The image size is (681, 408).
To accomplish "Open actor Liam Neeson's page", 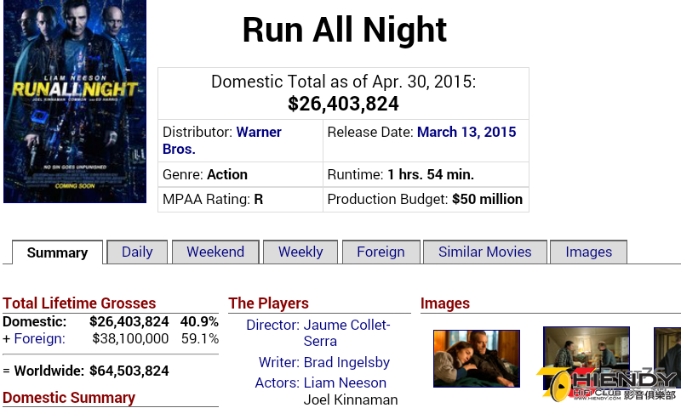I will pyautogui.click(x=344, y=383).
